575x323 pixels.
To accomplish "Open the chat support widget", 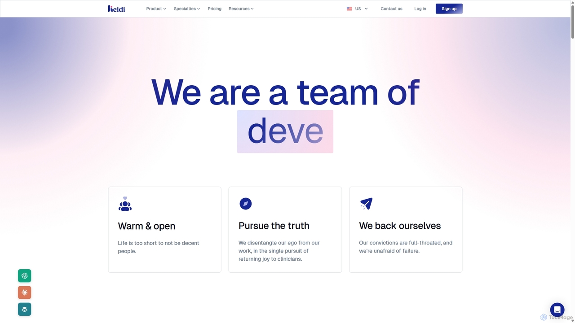I will pyautogui.click(x=557, y=310).
